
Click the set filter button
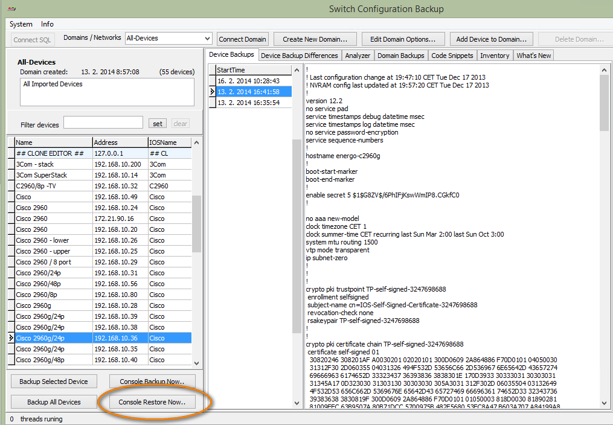pyautogui.click(x=158, y=123)
